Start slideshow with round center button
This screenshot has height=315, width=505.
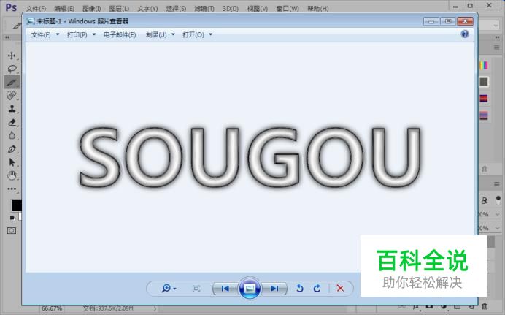point(250,288)
